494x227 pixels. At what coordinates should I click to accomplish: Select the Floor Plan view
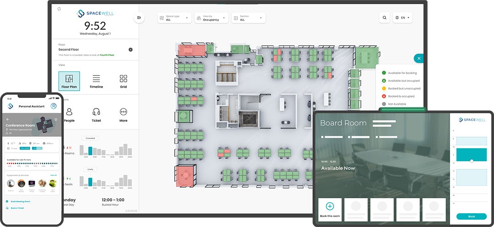tap(69, 81)
